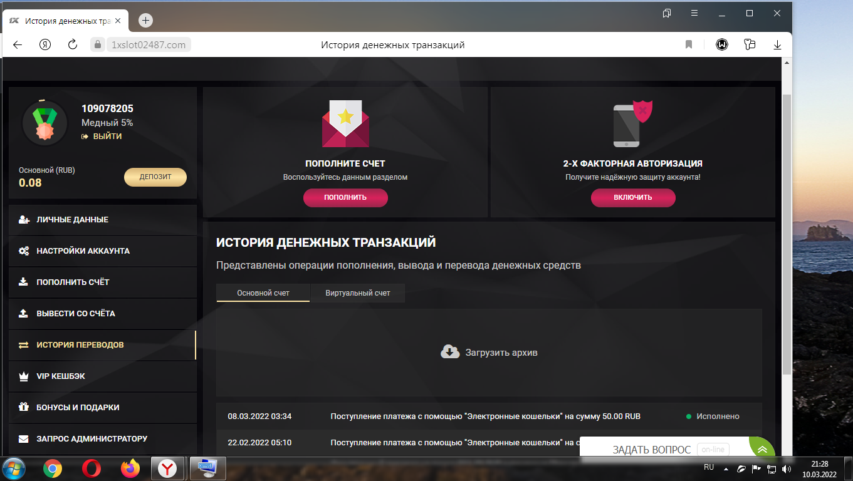The image size is (853, 481).
Task: Go back to the previous page
Action: coord(18,44)
